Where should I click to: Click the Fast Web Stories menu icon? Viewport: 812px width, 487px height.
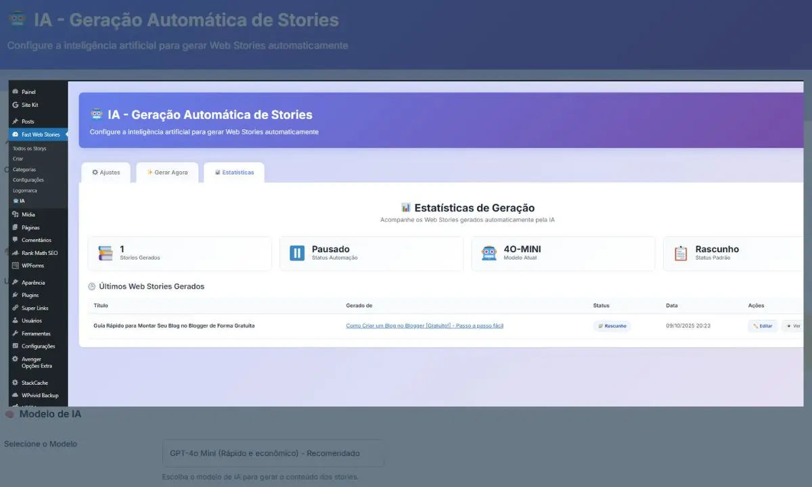pyautogui.click(x=16, y=135)
